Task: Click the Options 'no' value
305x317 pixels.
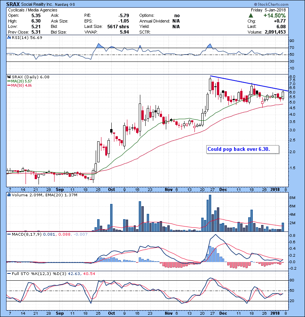Action: [177, 16]
